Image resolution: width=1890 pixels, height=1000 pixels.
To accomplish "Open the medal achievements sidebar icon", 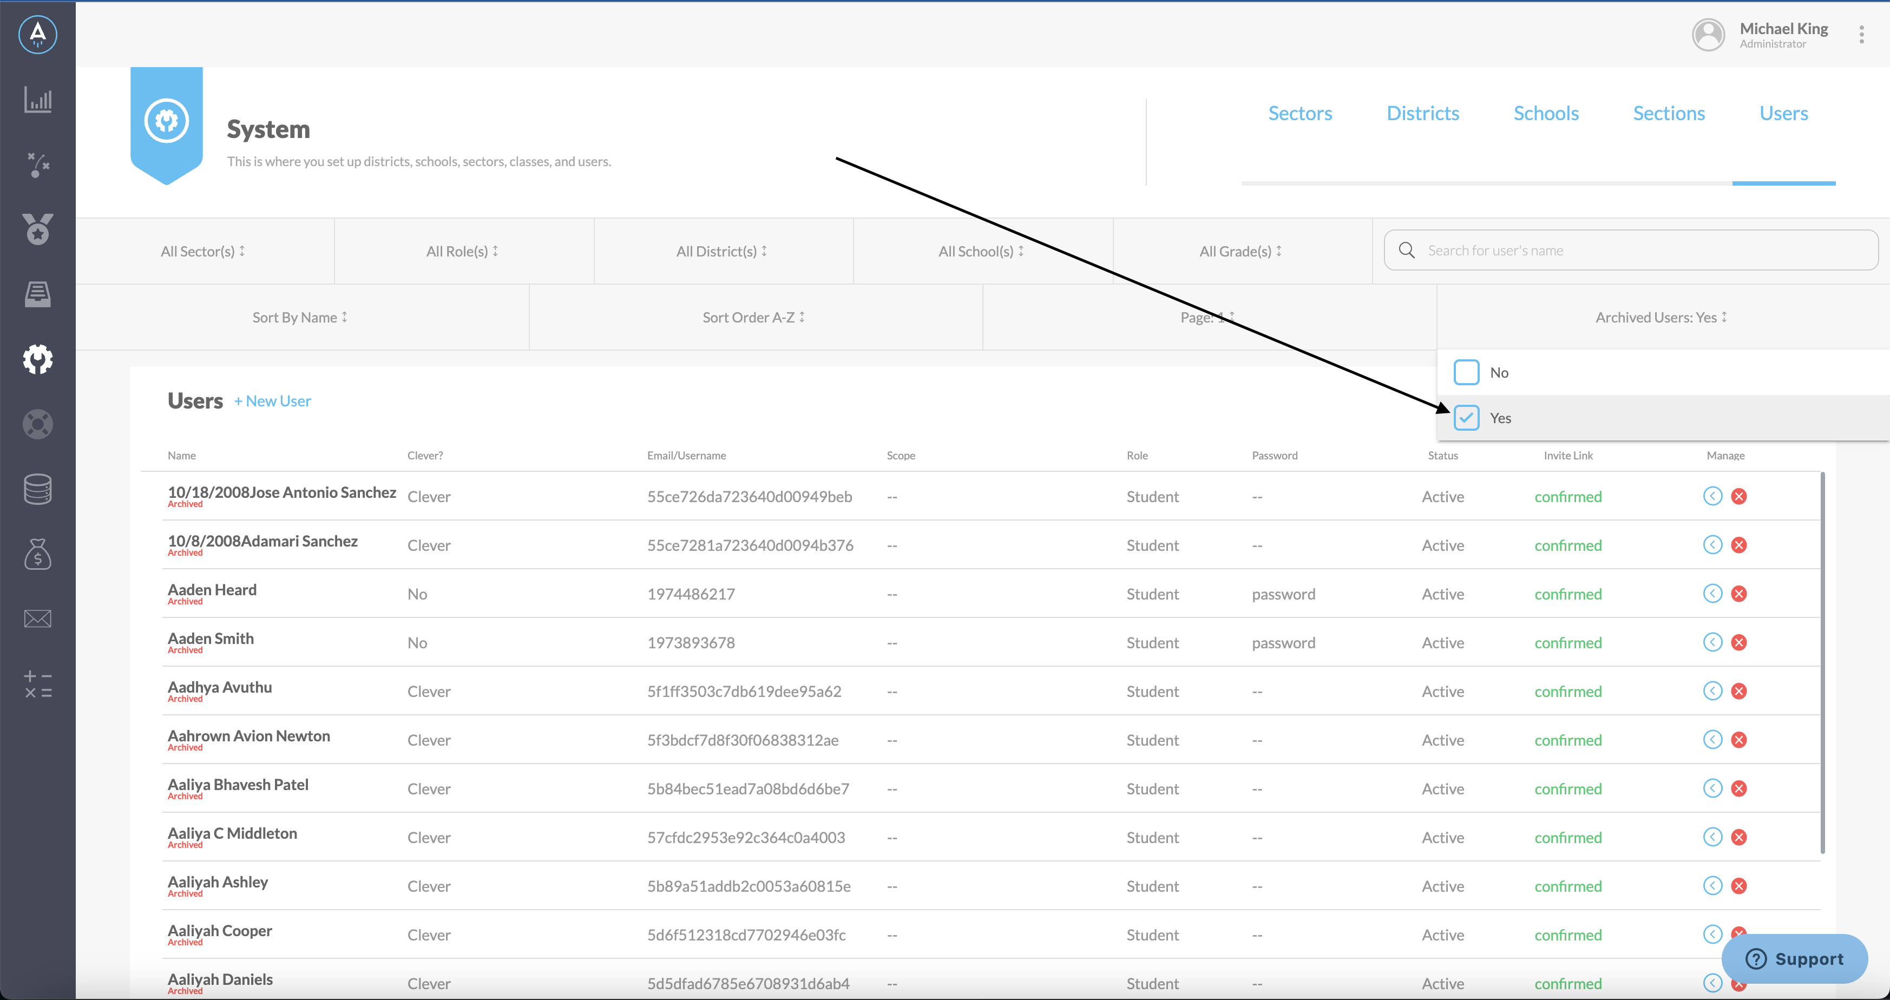I will [37, 229].
